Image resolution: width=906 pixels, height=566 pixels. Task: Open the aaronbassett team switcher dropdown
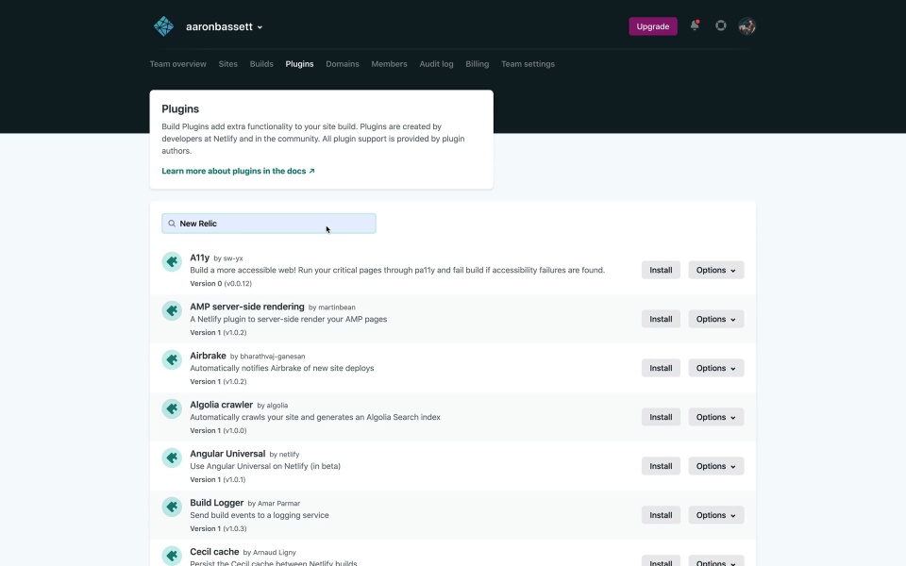tap(225, 26)
